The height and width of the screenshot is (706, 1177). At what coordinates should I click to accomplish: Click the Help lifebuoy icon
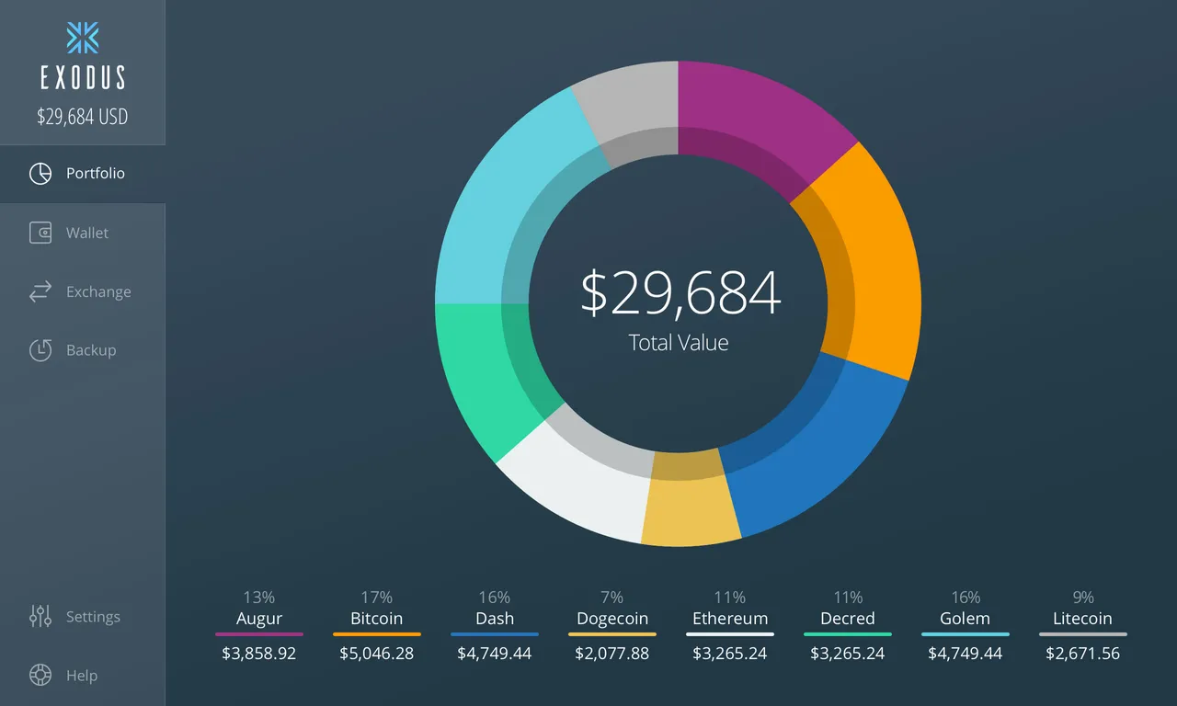click(40, 676)
